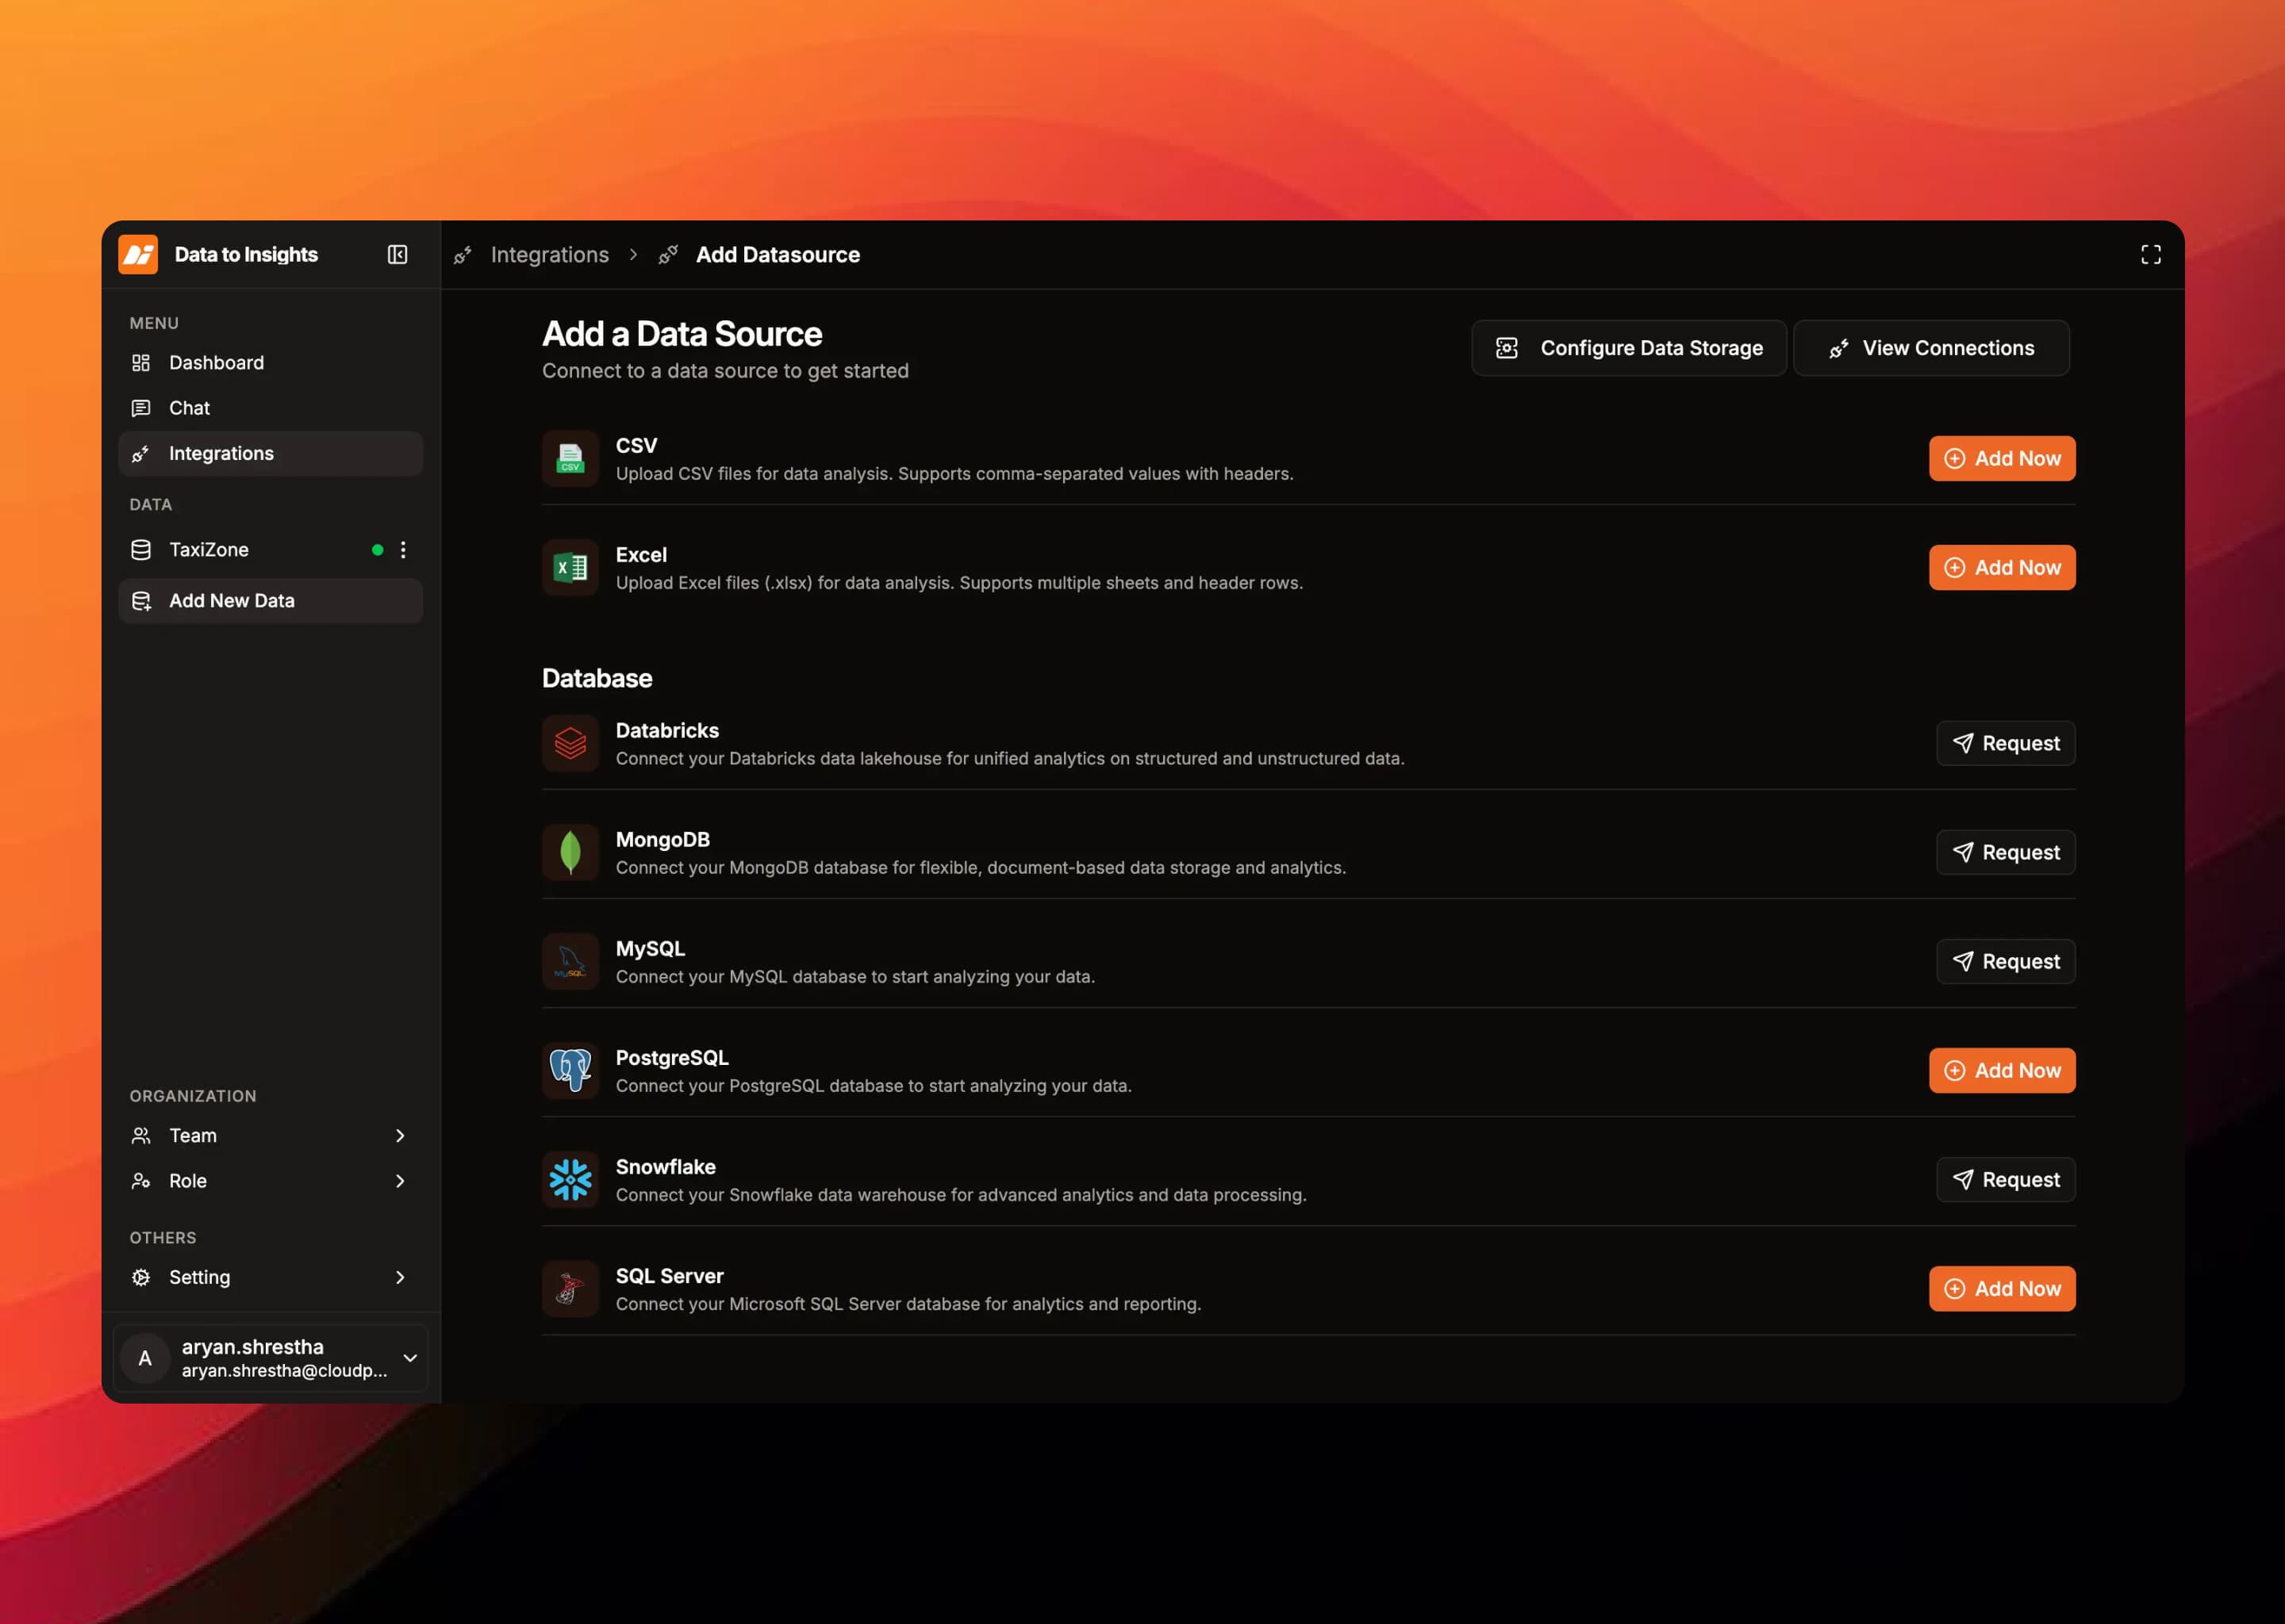Click the Snowflake logo icon
The width and height of the screenshot is (2285, 1624).
pos(570,1179)
